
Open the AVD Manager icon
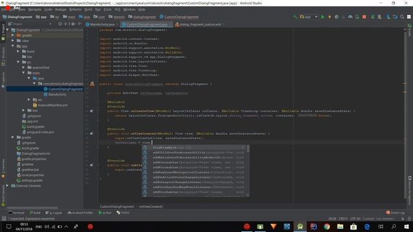pos(373,17)
